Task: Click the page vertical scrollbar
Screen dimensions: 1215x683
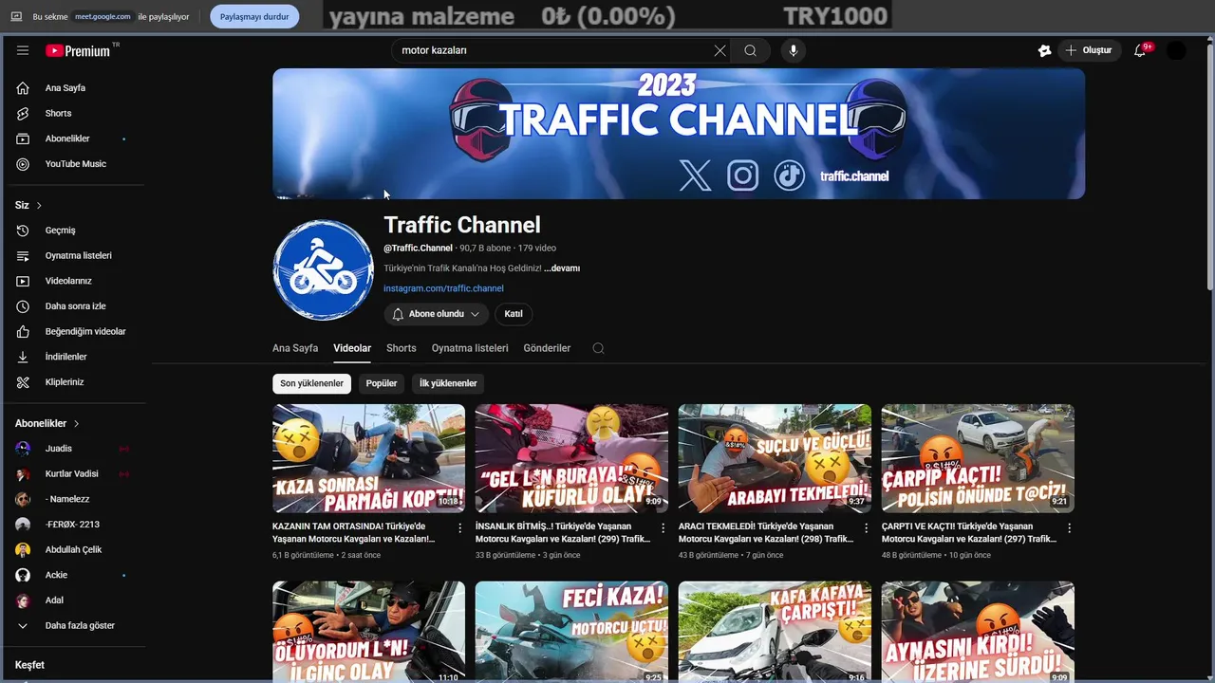Action: pyautogui.click(x=1209, y=166)
